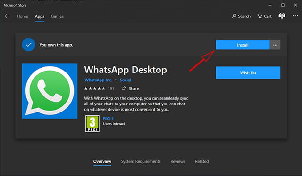Select the Overview tab

[x=102, y=161]
